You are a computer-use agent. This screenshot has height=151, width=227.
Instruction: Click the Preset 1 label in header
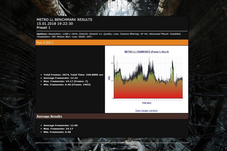pyautogui.click(x=43, y=28)
